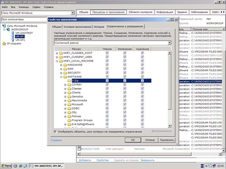The width and height of the screenshot is (226, 169).
Task: Click the Macromedia folder icon
Action: (x=69, y=100)
